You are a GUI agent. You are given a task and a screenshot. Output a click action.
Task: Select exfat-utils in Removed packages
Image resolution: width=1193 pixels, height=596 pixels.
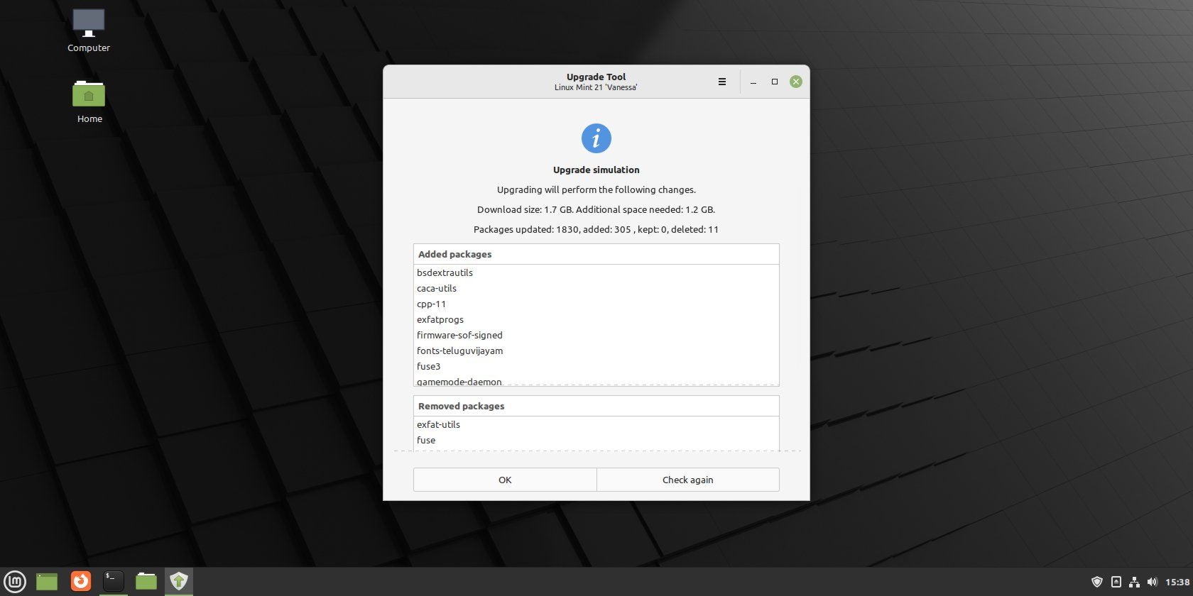click(x=596, y=424)
